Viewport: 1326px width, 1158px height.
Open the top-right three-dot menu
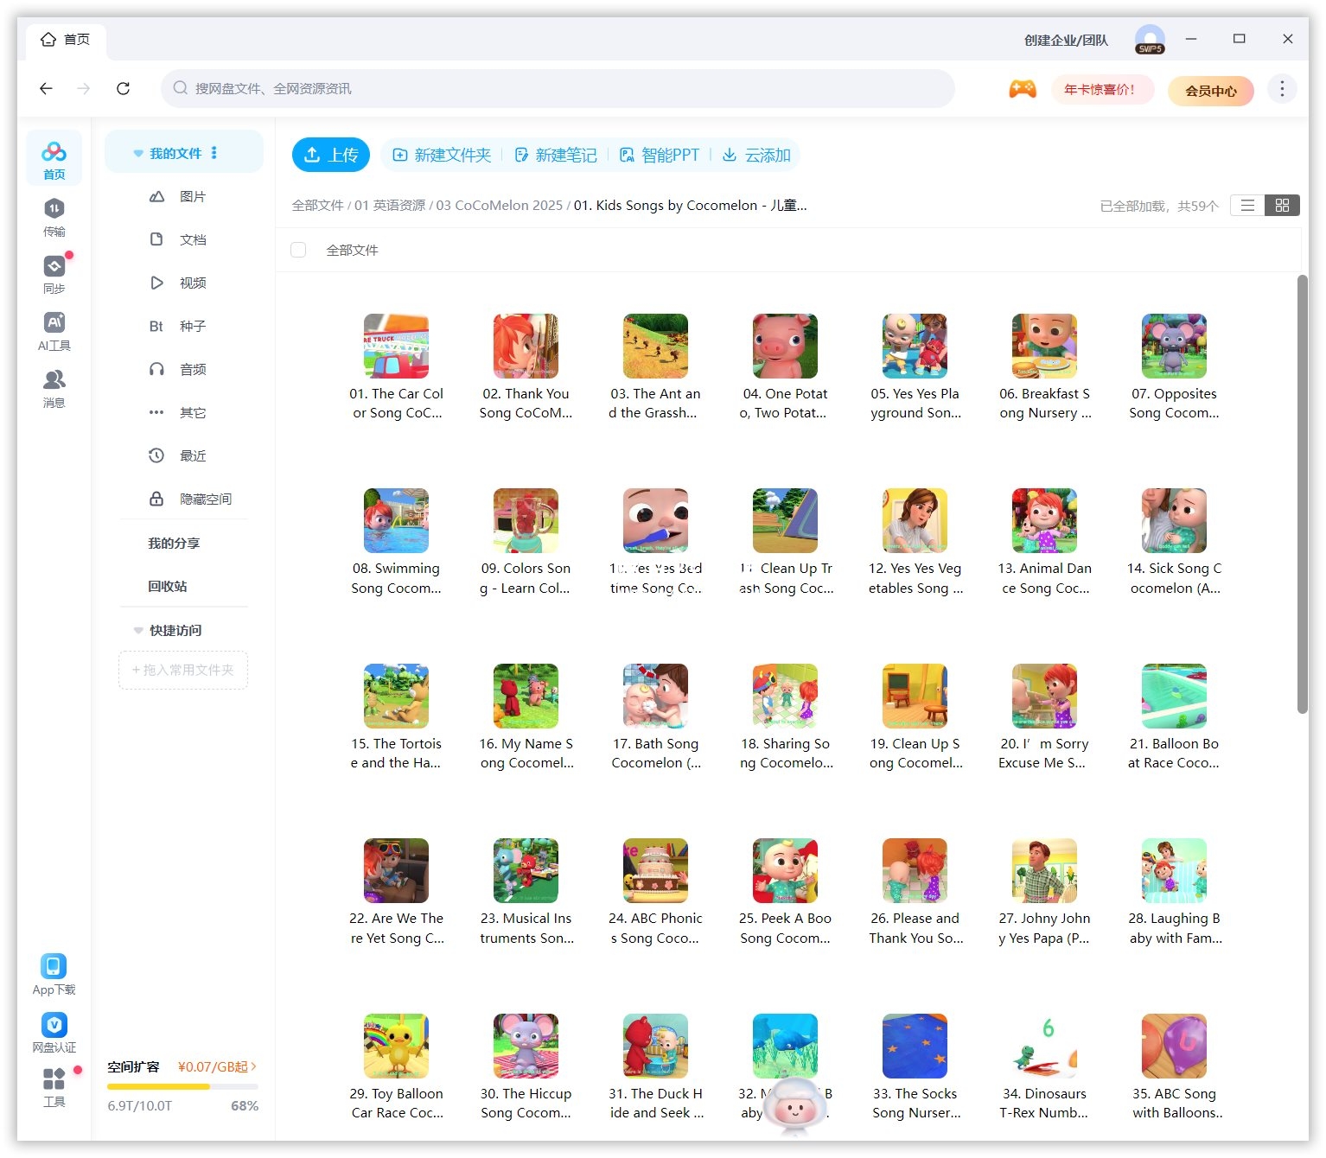point(1282,87)
